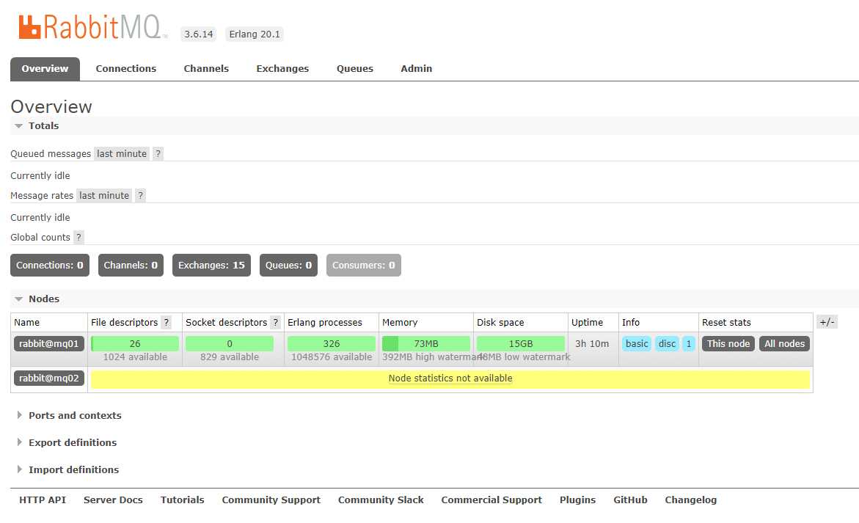The image size is (859, 523).
Task: Reset stats for All nodes
Action: pos(784,344)
